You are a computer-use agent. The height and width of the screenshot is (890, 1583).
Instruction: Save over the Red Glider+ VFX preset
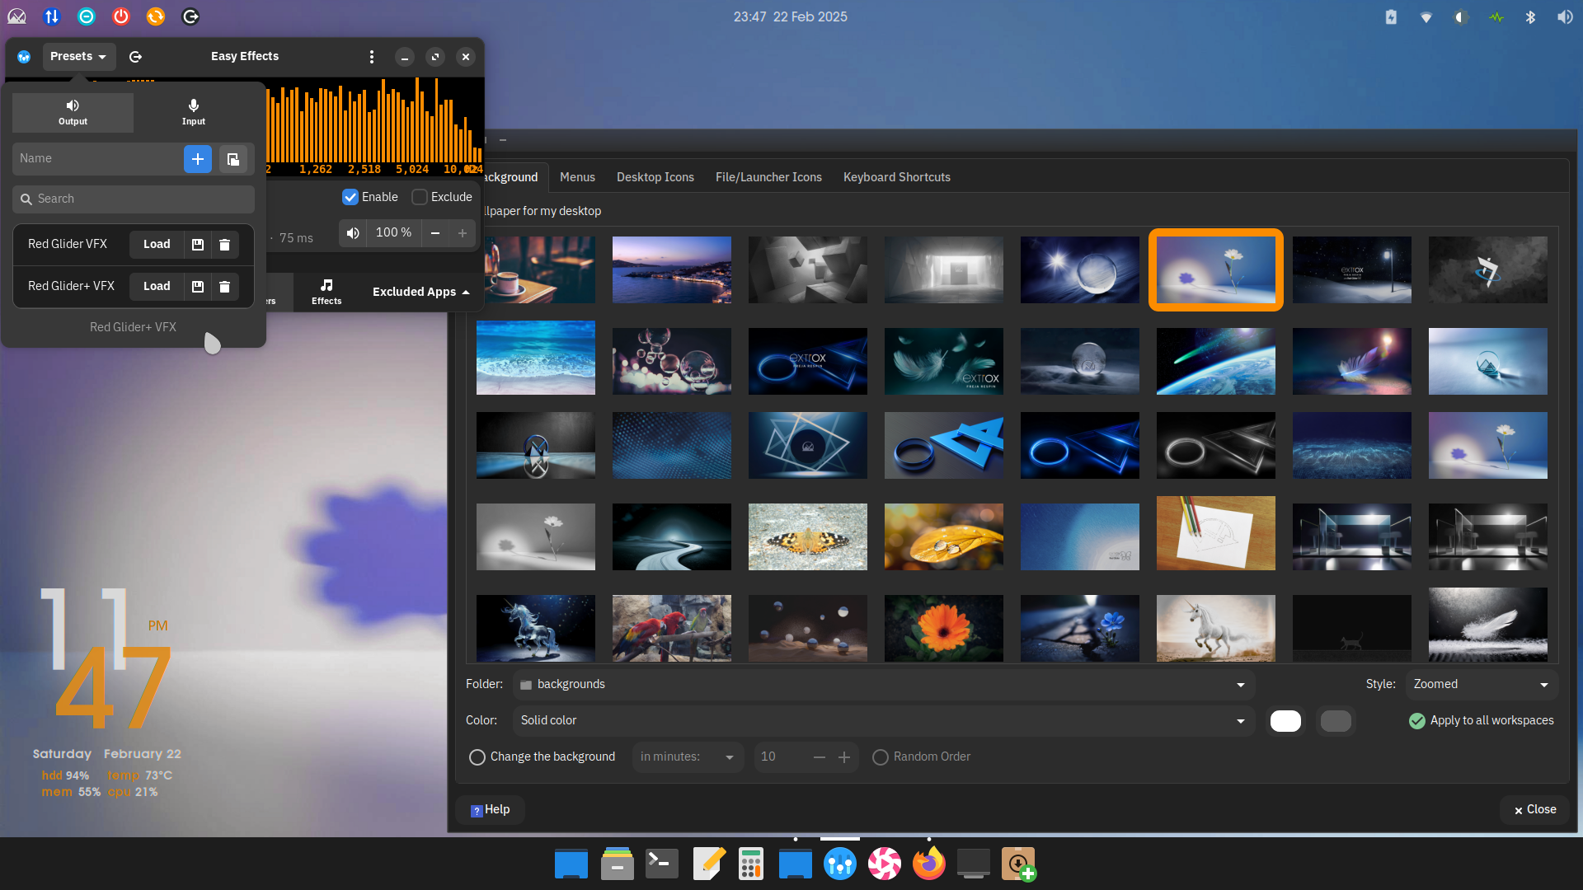click(198, 287)
